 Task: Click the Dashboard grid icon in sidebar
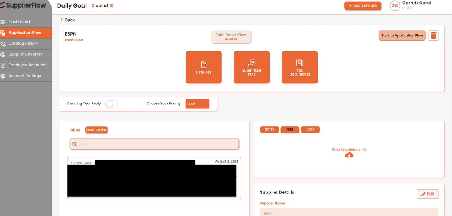(3, 22)
